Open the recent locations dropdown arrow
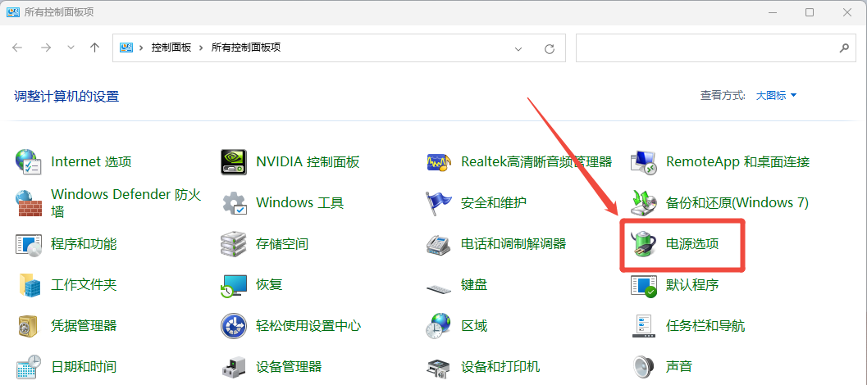Screen dimensions: 867x385 coord(71,48)
